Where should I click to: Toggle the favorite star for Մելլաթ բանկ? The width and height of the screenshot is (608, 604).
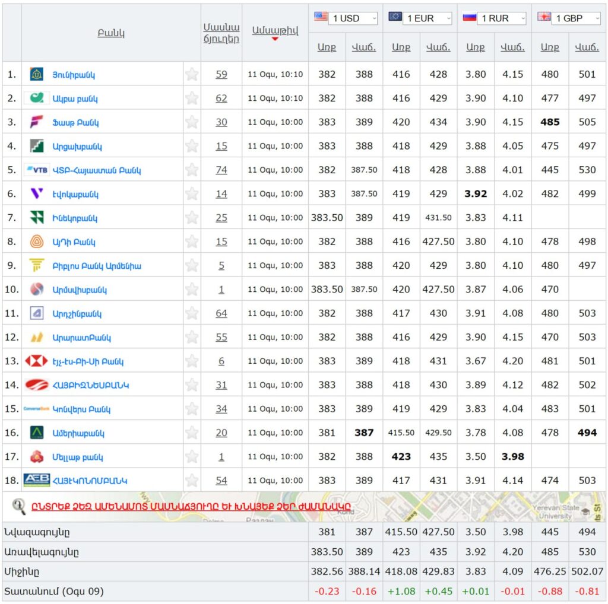tap(192, 457)
